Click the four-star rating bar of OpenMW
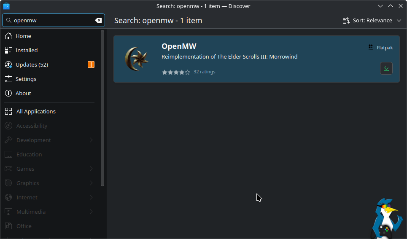This screenshot has height=239, width=407. click(x=176, y=72)
